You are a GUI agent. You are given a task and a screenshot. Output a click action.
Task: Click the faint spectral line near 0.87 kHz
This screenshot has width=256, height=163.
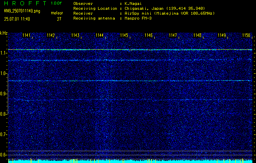[130, 99]
